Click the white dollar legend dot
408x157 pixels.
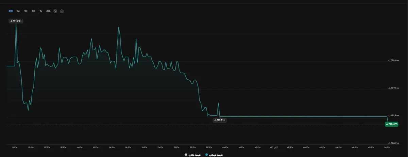point(186,154)
